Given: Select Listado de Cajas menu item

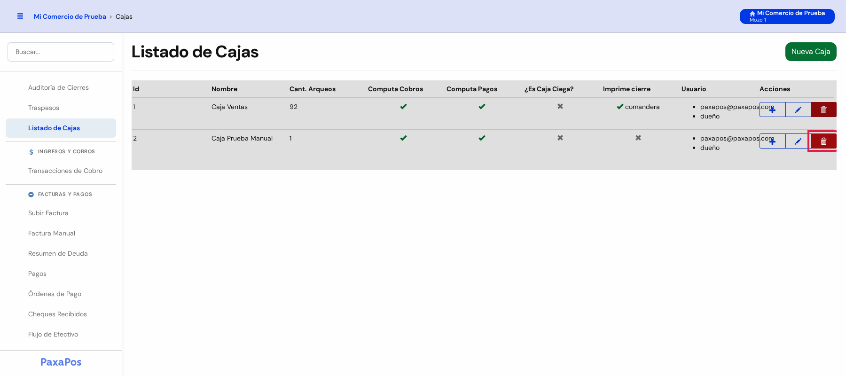Looking at the screenshot, I should [x=61, y=128].
